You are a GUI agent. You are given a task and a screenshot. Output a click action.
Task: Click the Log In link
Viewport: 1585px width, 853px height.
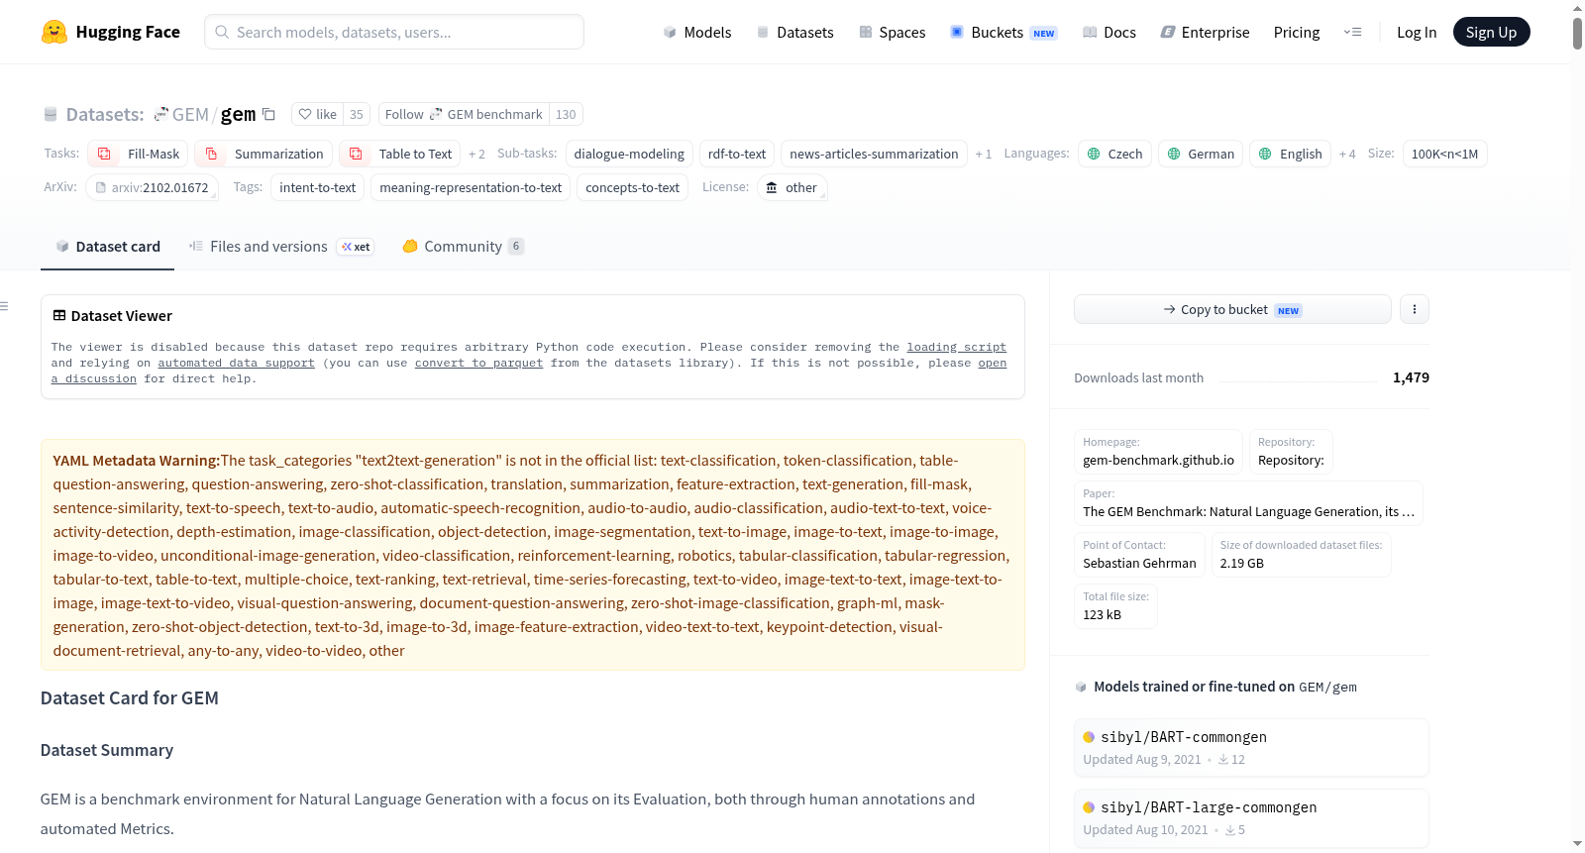click(1417, 32)
